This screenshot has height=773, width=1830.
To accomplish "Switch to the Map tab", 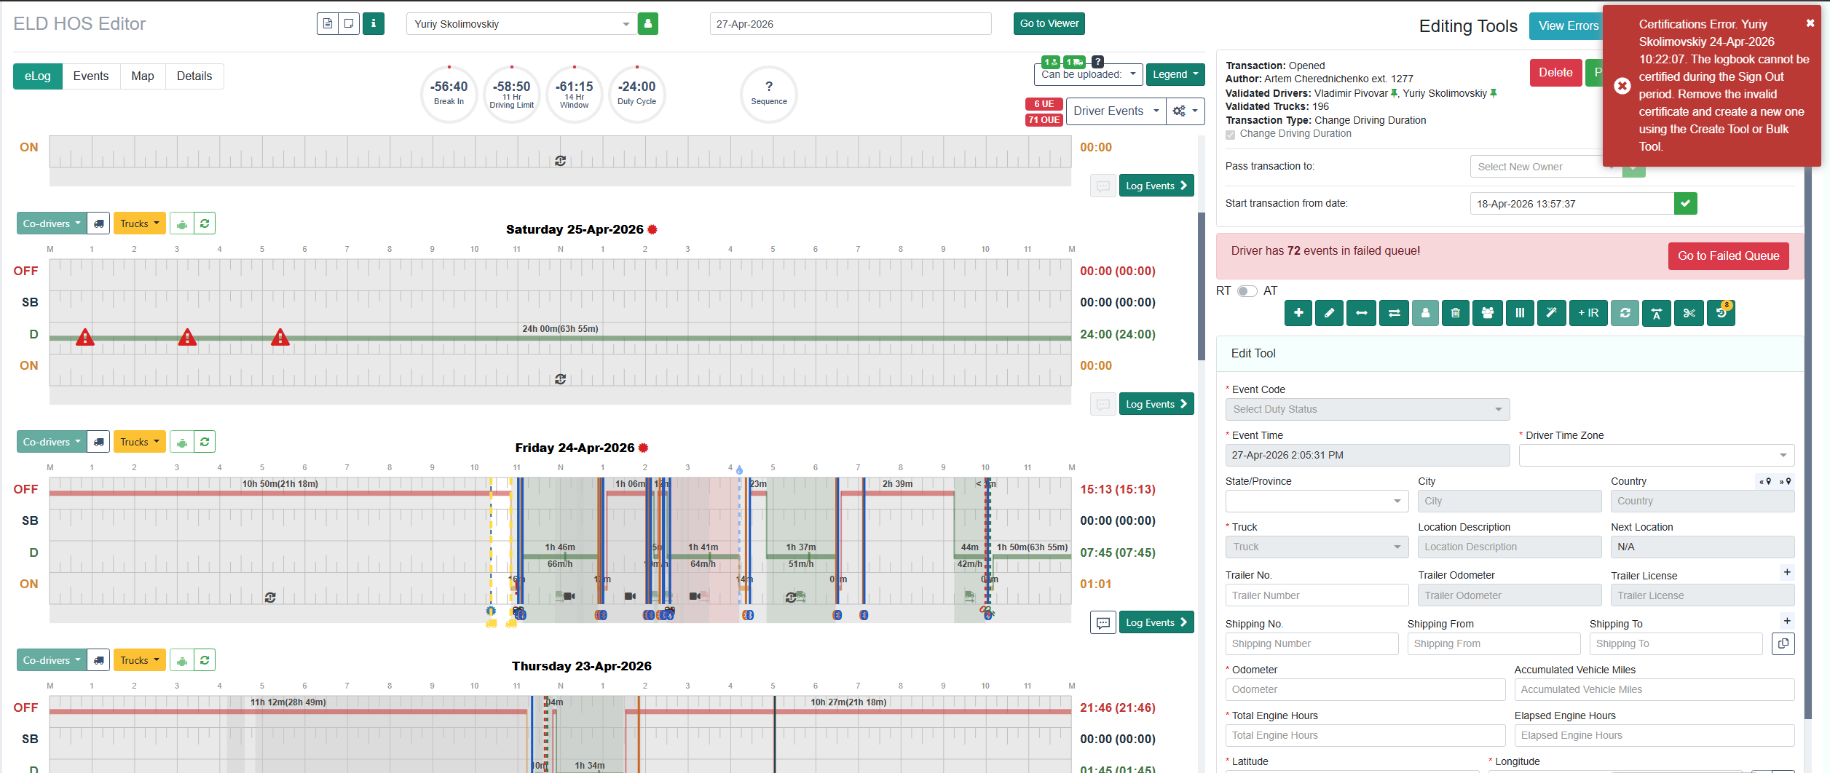I will click(143, 76).
